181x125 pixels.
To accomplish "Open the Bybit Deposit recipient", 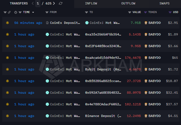I will [x=103, y=69].
